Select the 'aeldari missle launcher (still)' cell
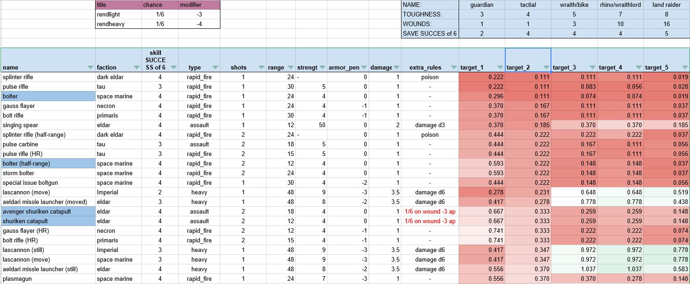This screenshot has height=284, width=690. click(x=48, y=269)
